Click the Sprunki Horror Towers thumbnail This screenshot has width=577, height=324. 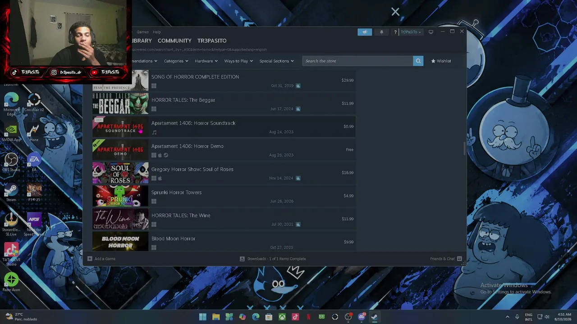(120, 196)
